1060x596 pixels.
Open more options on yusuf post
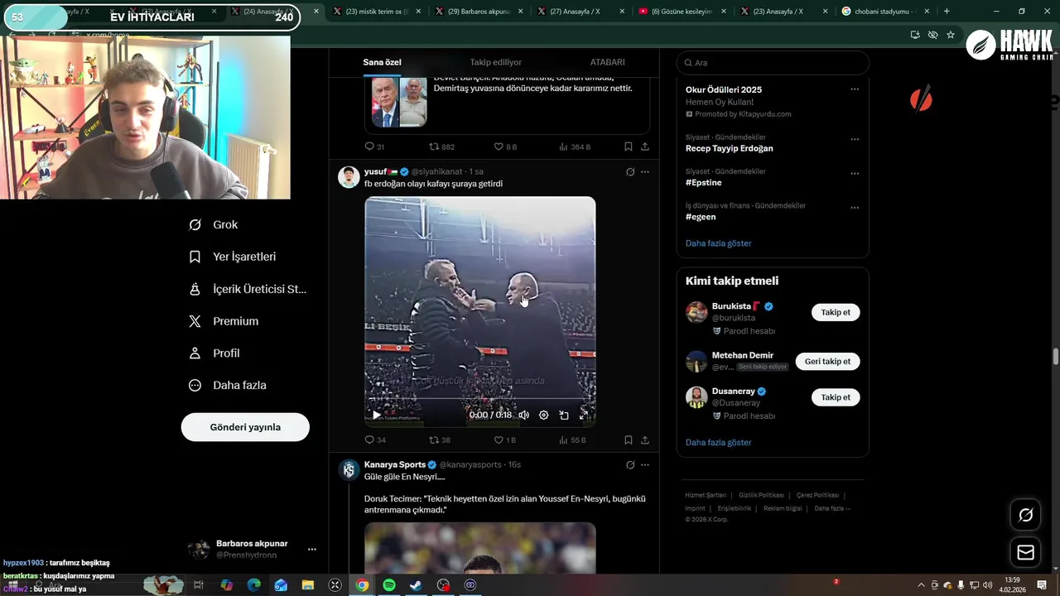tap(645, 172)
